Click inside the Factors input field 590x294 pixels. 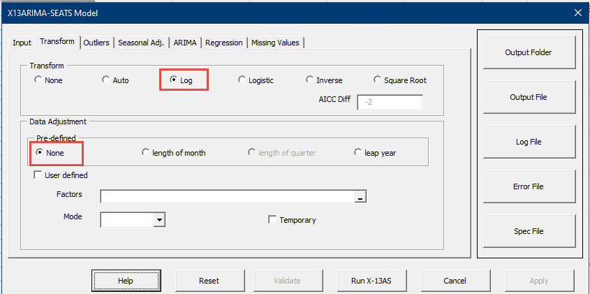pyautogui.click(x=228, y=196)
